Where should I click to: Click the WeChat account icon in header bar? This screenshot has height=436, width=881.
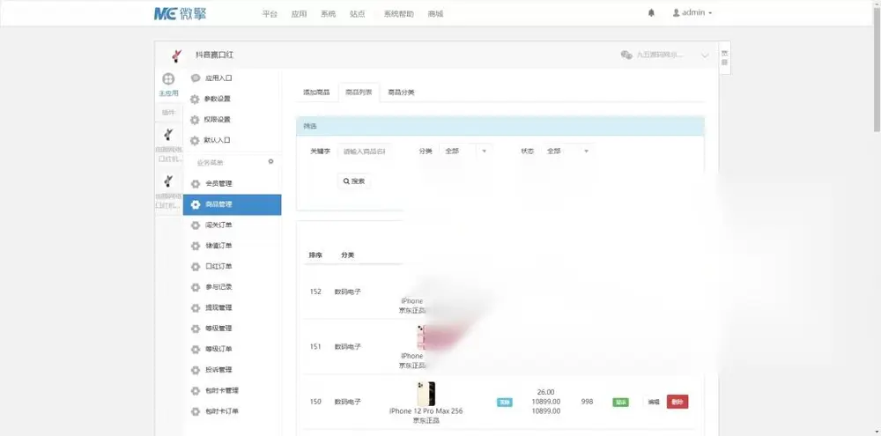(626, 55)
